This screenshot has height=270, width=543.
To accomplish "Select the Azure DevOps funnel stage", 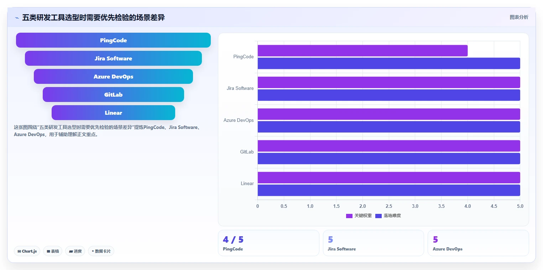I will point(113,76).
